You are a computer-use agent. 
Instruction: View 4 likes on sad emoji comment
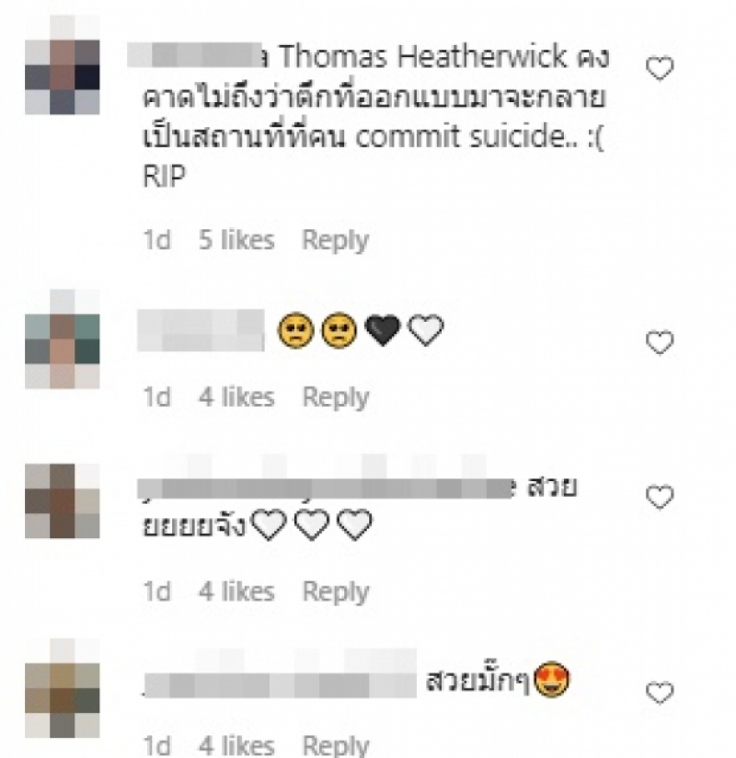pos(236,397)
